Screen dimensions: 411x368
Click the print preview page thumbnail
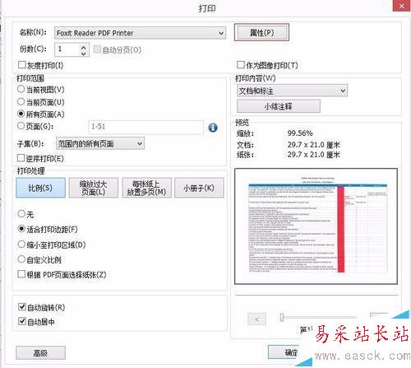[316, 226]
